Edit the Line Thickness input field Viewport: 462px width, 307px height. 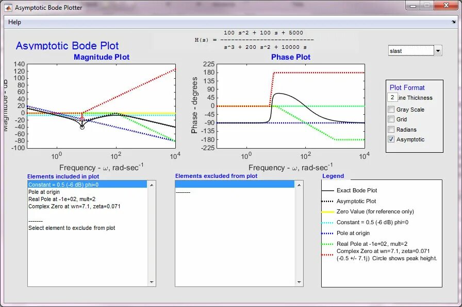(392, 97)
